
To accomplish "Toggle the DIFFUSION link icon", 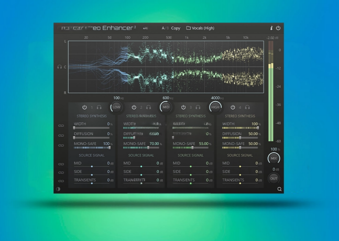I will (x=61, y=136).
